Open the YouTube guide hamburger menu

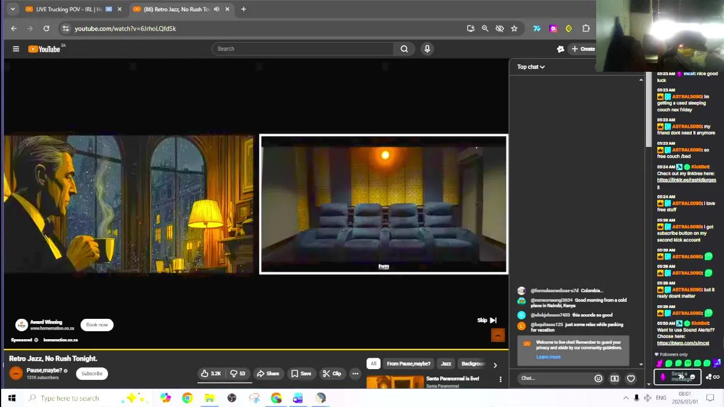(x=16, y=49)
